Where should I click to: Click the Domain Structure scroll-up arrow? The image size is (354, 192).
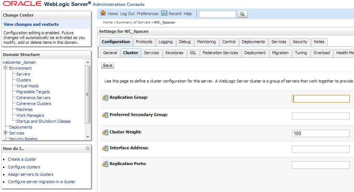tap(88, 62)
